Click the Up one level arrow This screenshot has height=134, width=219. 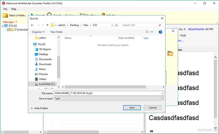point(47,25)
